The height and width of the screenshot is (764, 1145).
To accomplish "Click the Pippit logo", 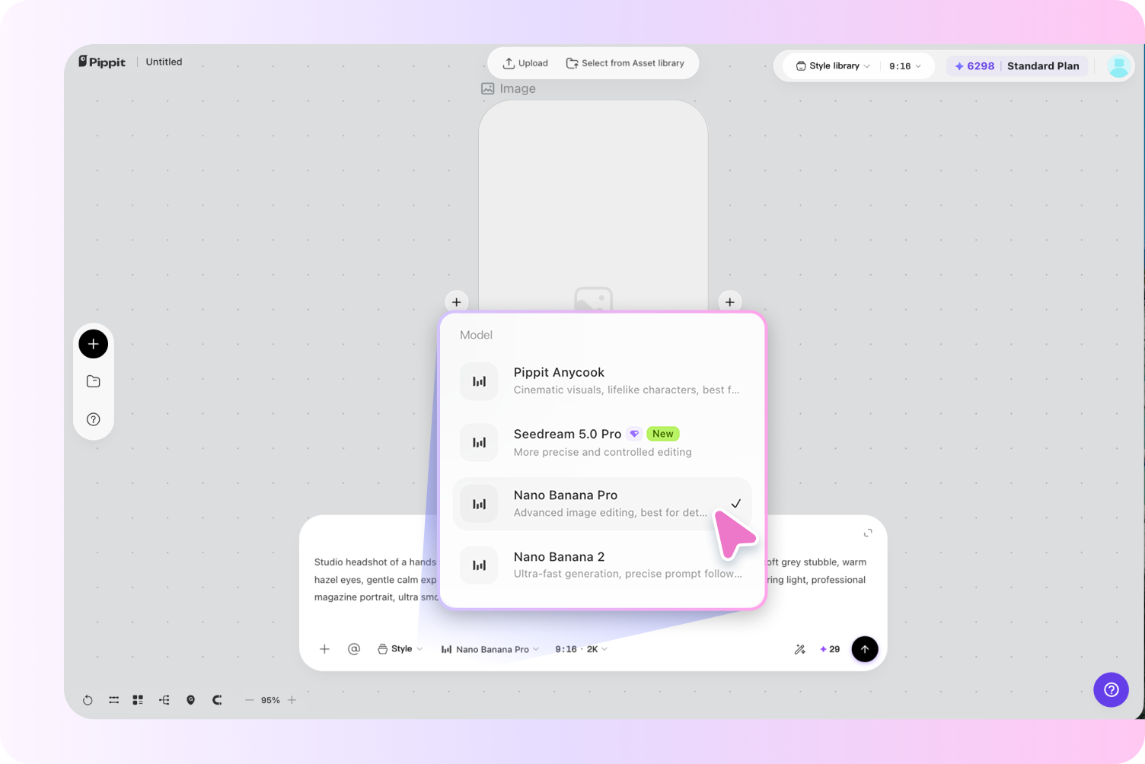I will (102, 62).
